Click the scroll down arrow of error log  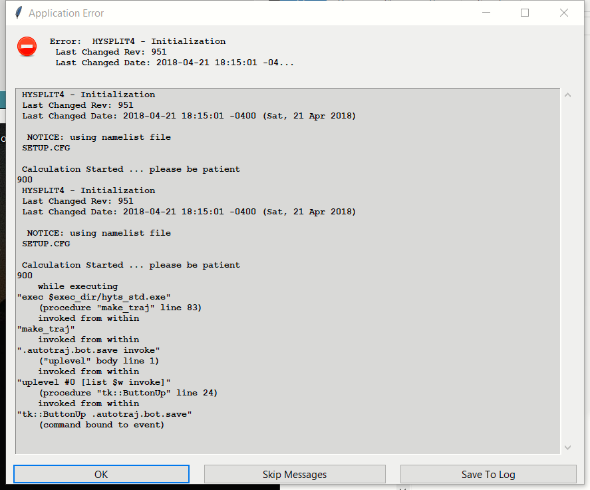(568, 447)
